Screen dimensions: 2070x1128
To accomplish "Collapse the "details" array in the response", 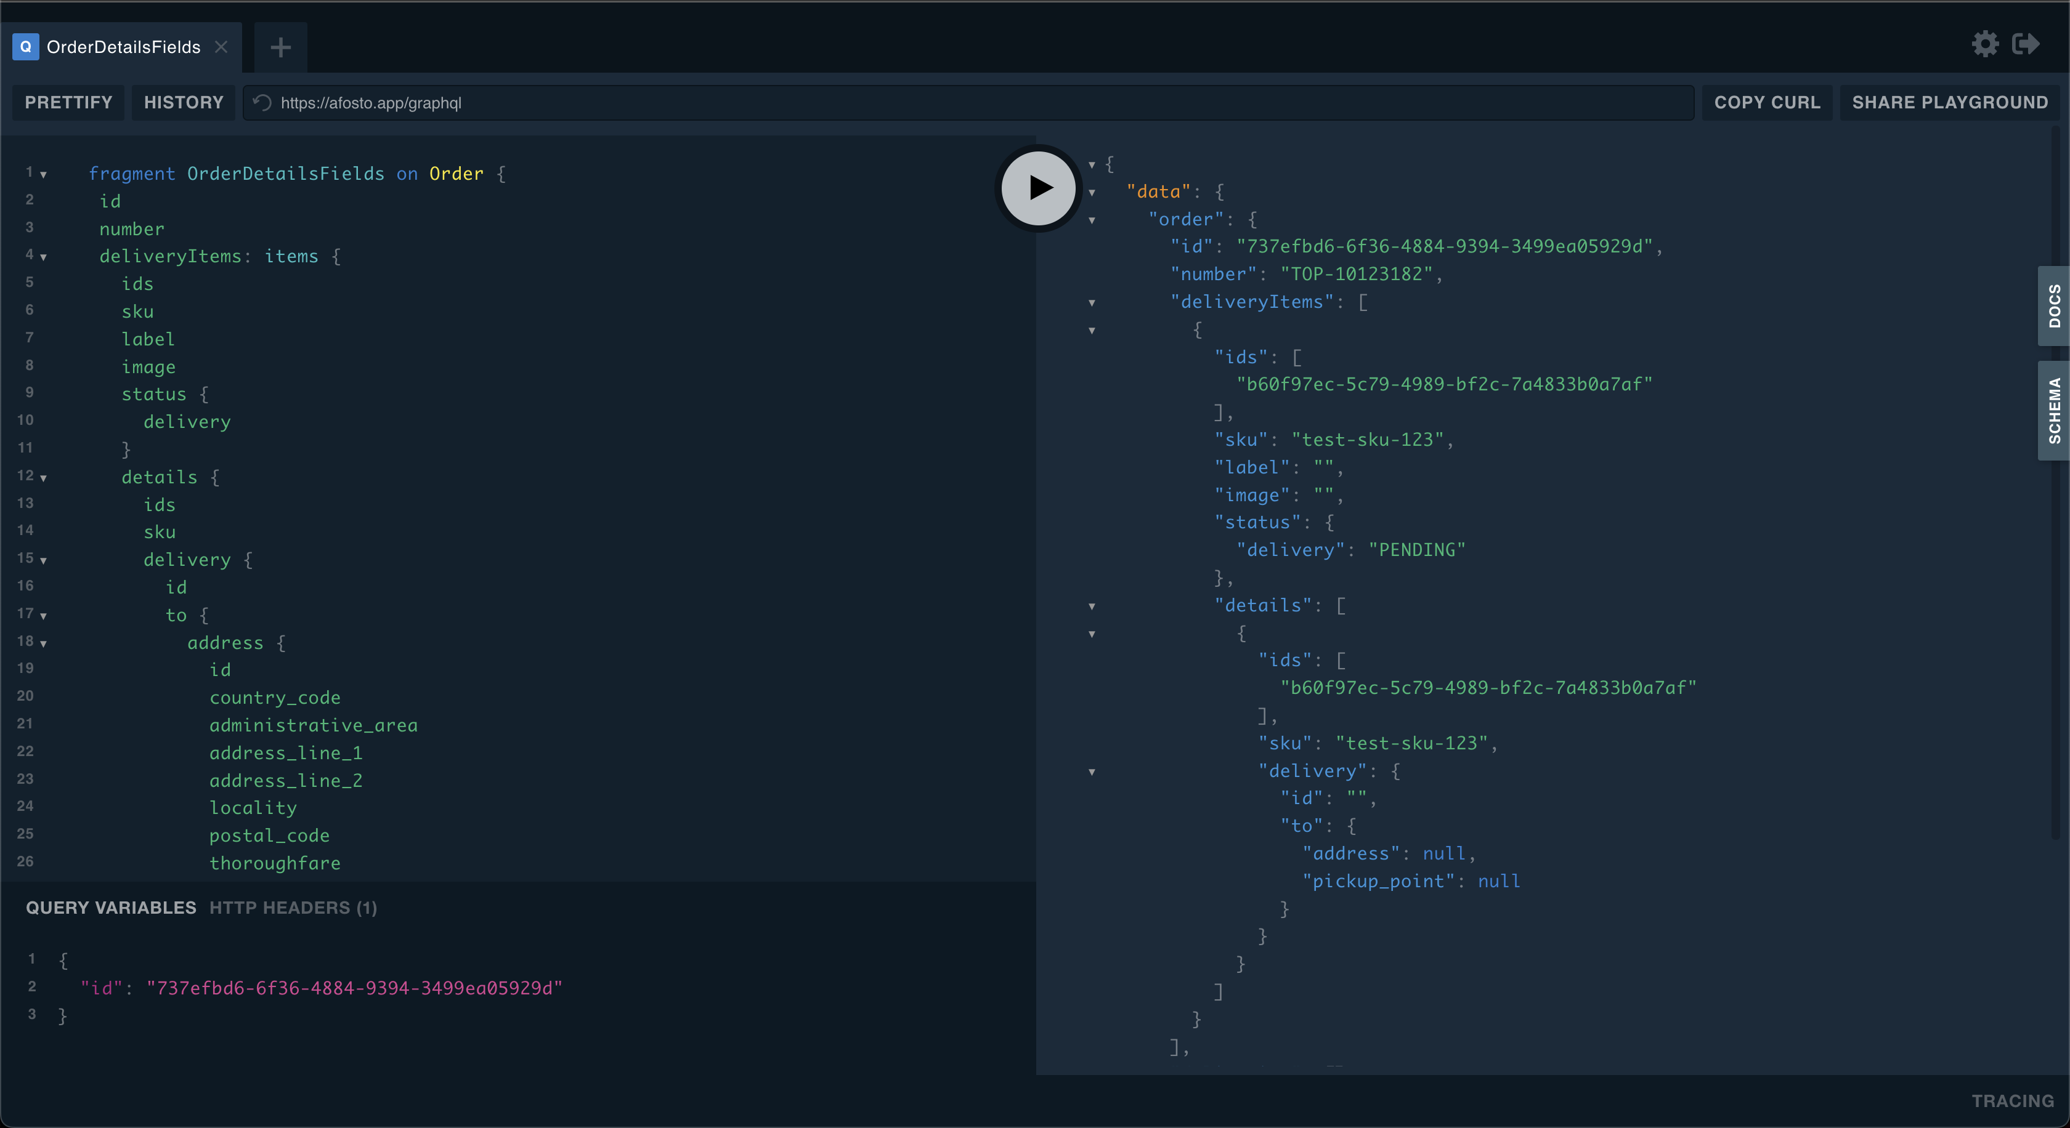I will click(x=1092, y=606).
